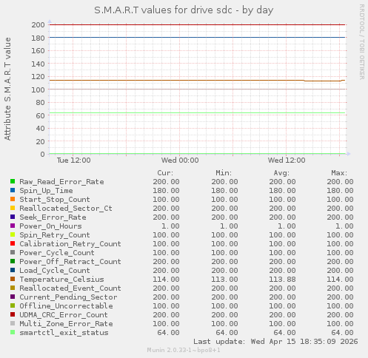368x358 pixels.
Task: Click the light green line at value 64
Action: click(198, 113)
